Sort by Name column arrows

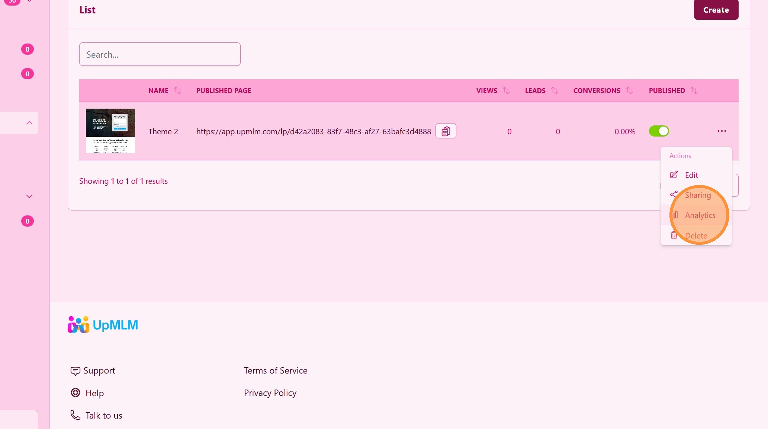tap(177, 90)
